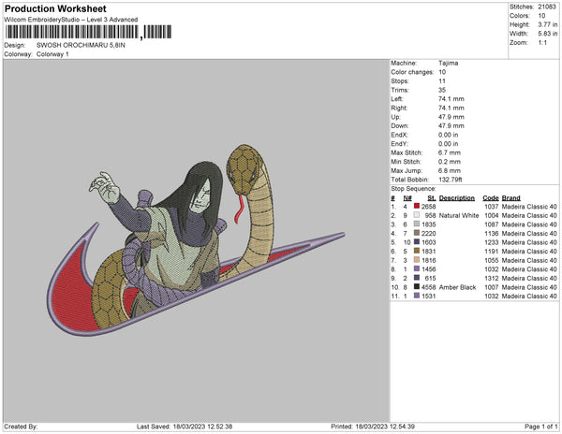Click the Width value 5.83 in

click(547, 34)
